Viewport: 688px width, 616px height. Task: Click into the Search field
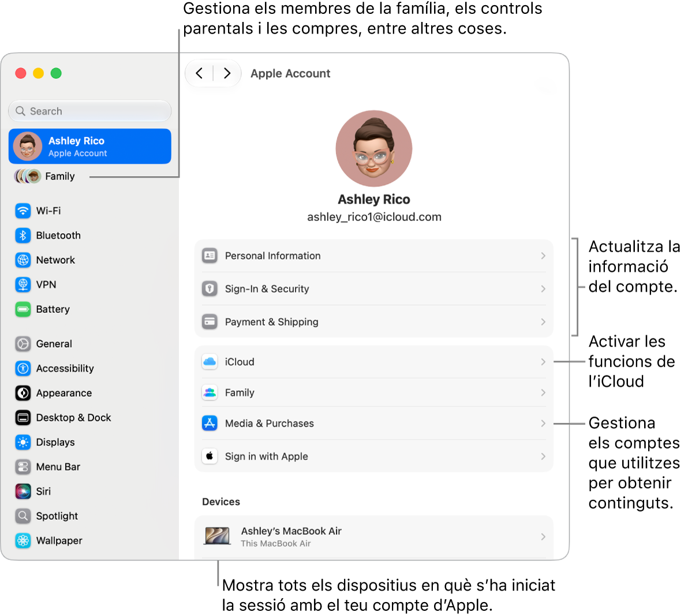pyautogui.click(x=90, y=111)
